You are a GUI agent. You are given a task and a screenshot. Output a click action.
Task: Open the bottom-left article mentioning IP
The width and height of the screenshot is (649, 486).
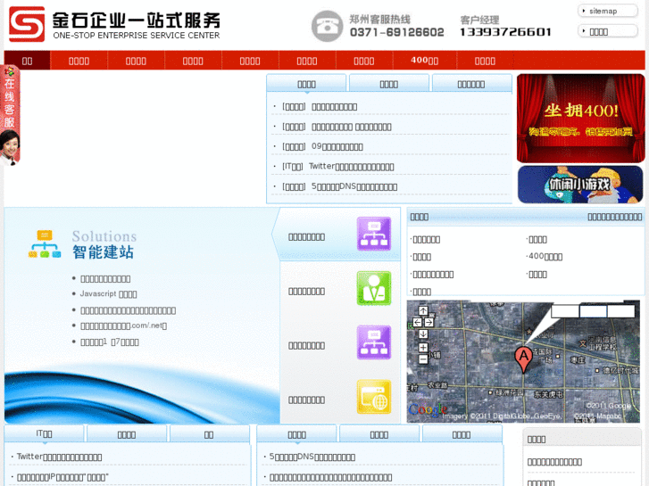(x=62, y=477)
